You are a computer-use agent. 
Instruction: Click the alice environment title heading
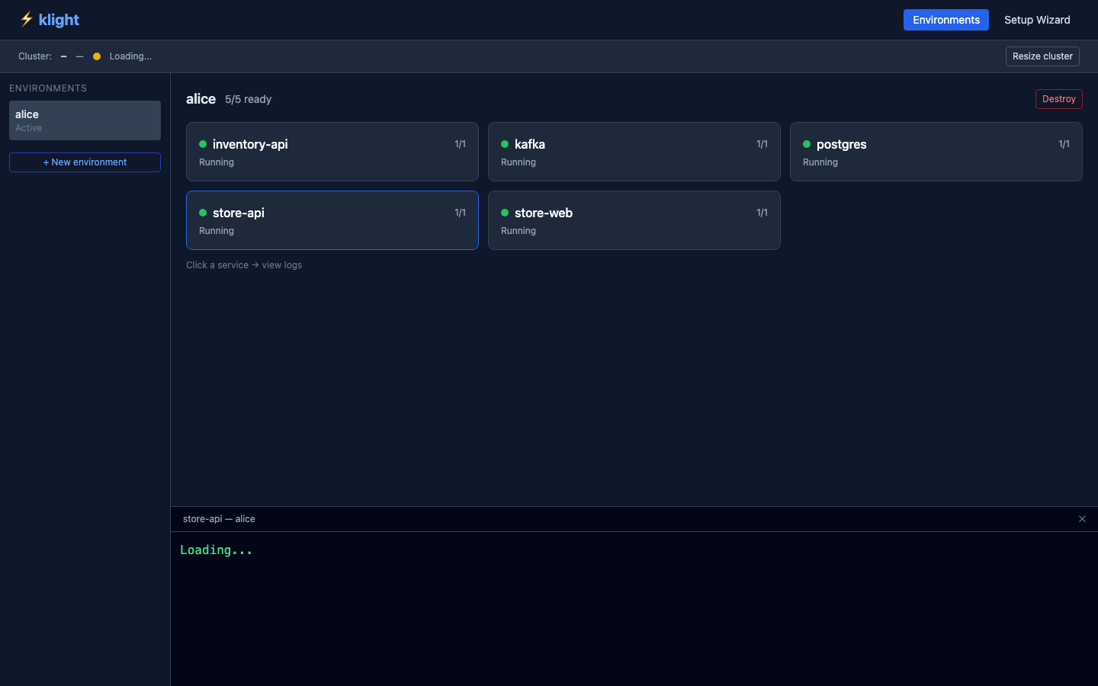[201, 99]
